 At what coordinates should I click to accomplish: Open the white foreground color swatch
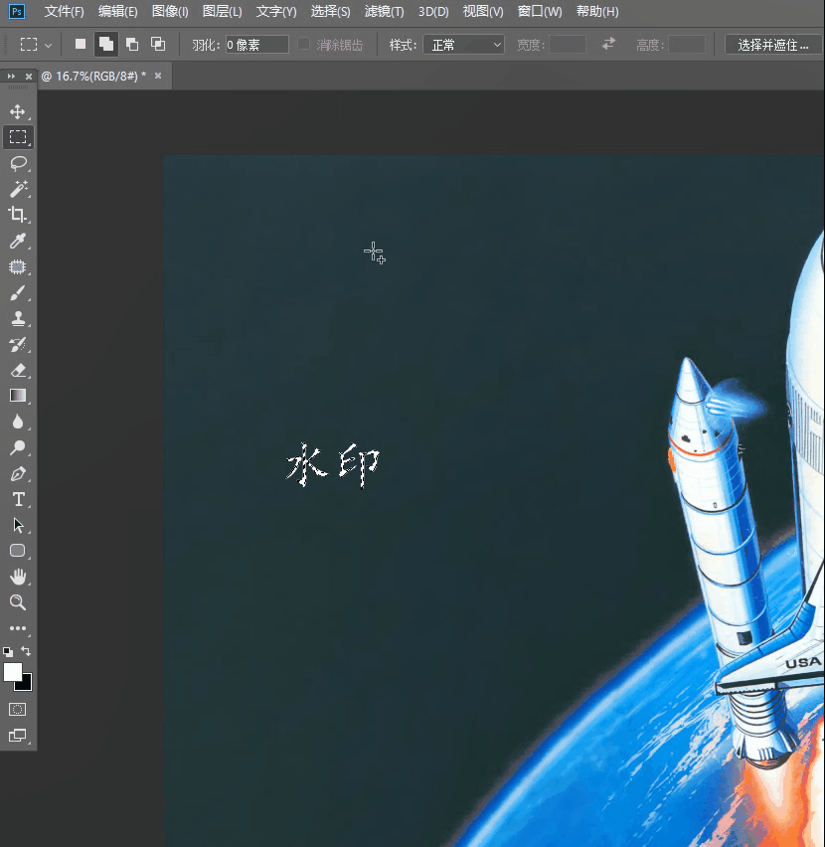(11, 670)
